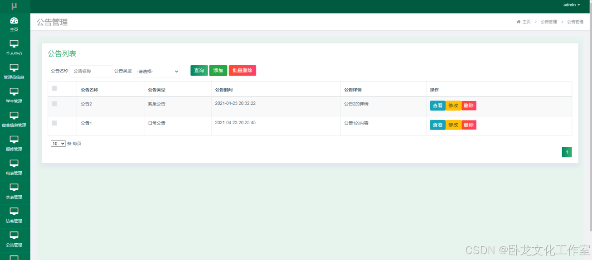
Task: Open 报修管理 monitor icon in sidebar
Action: 14,140
